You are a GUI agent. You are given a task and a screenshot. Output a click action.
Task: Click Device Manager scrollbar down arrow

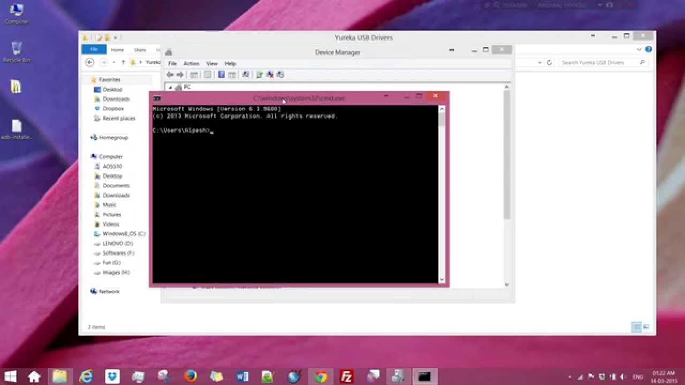click(x=507, y=284)
